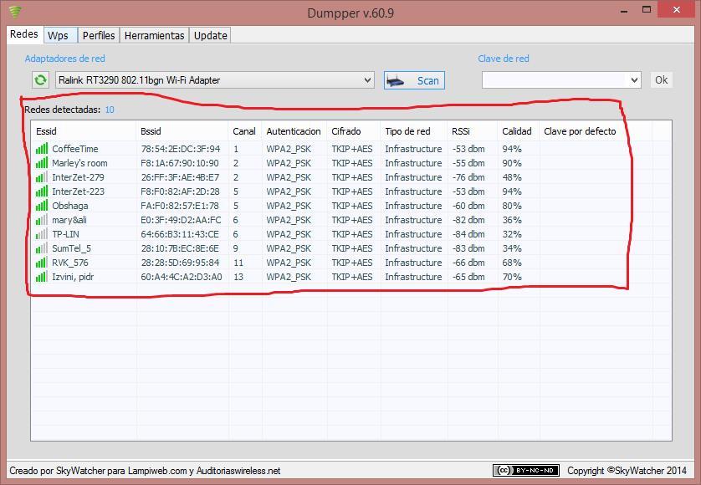This screenshot has width=701, height=485.
Task: Click channel 11 in Canal column
Action: [x=238, y=263]
